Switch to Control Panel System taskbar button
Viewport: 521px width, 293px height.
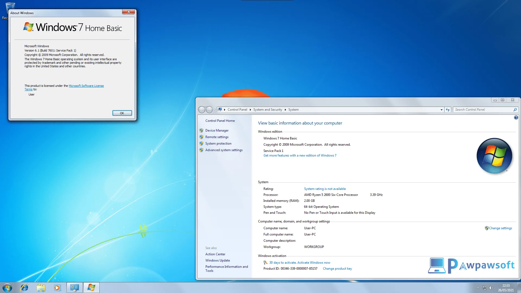tap(75, 288)
